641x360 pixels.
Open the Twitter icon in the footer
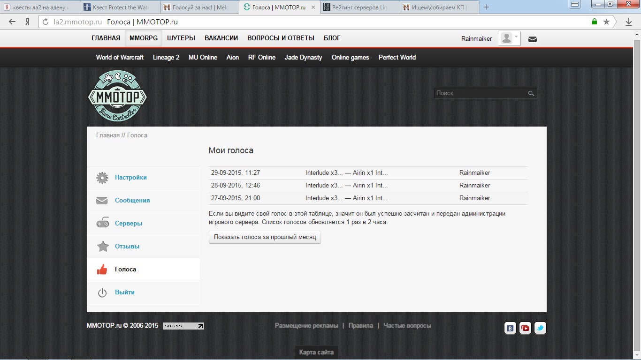pyautogui.click(x=540, y=328)
